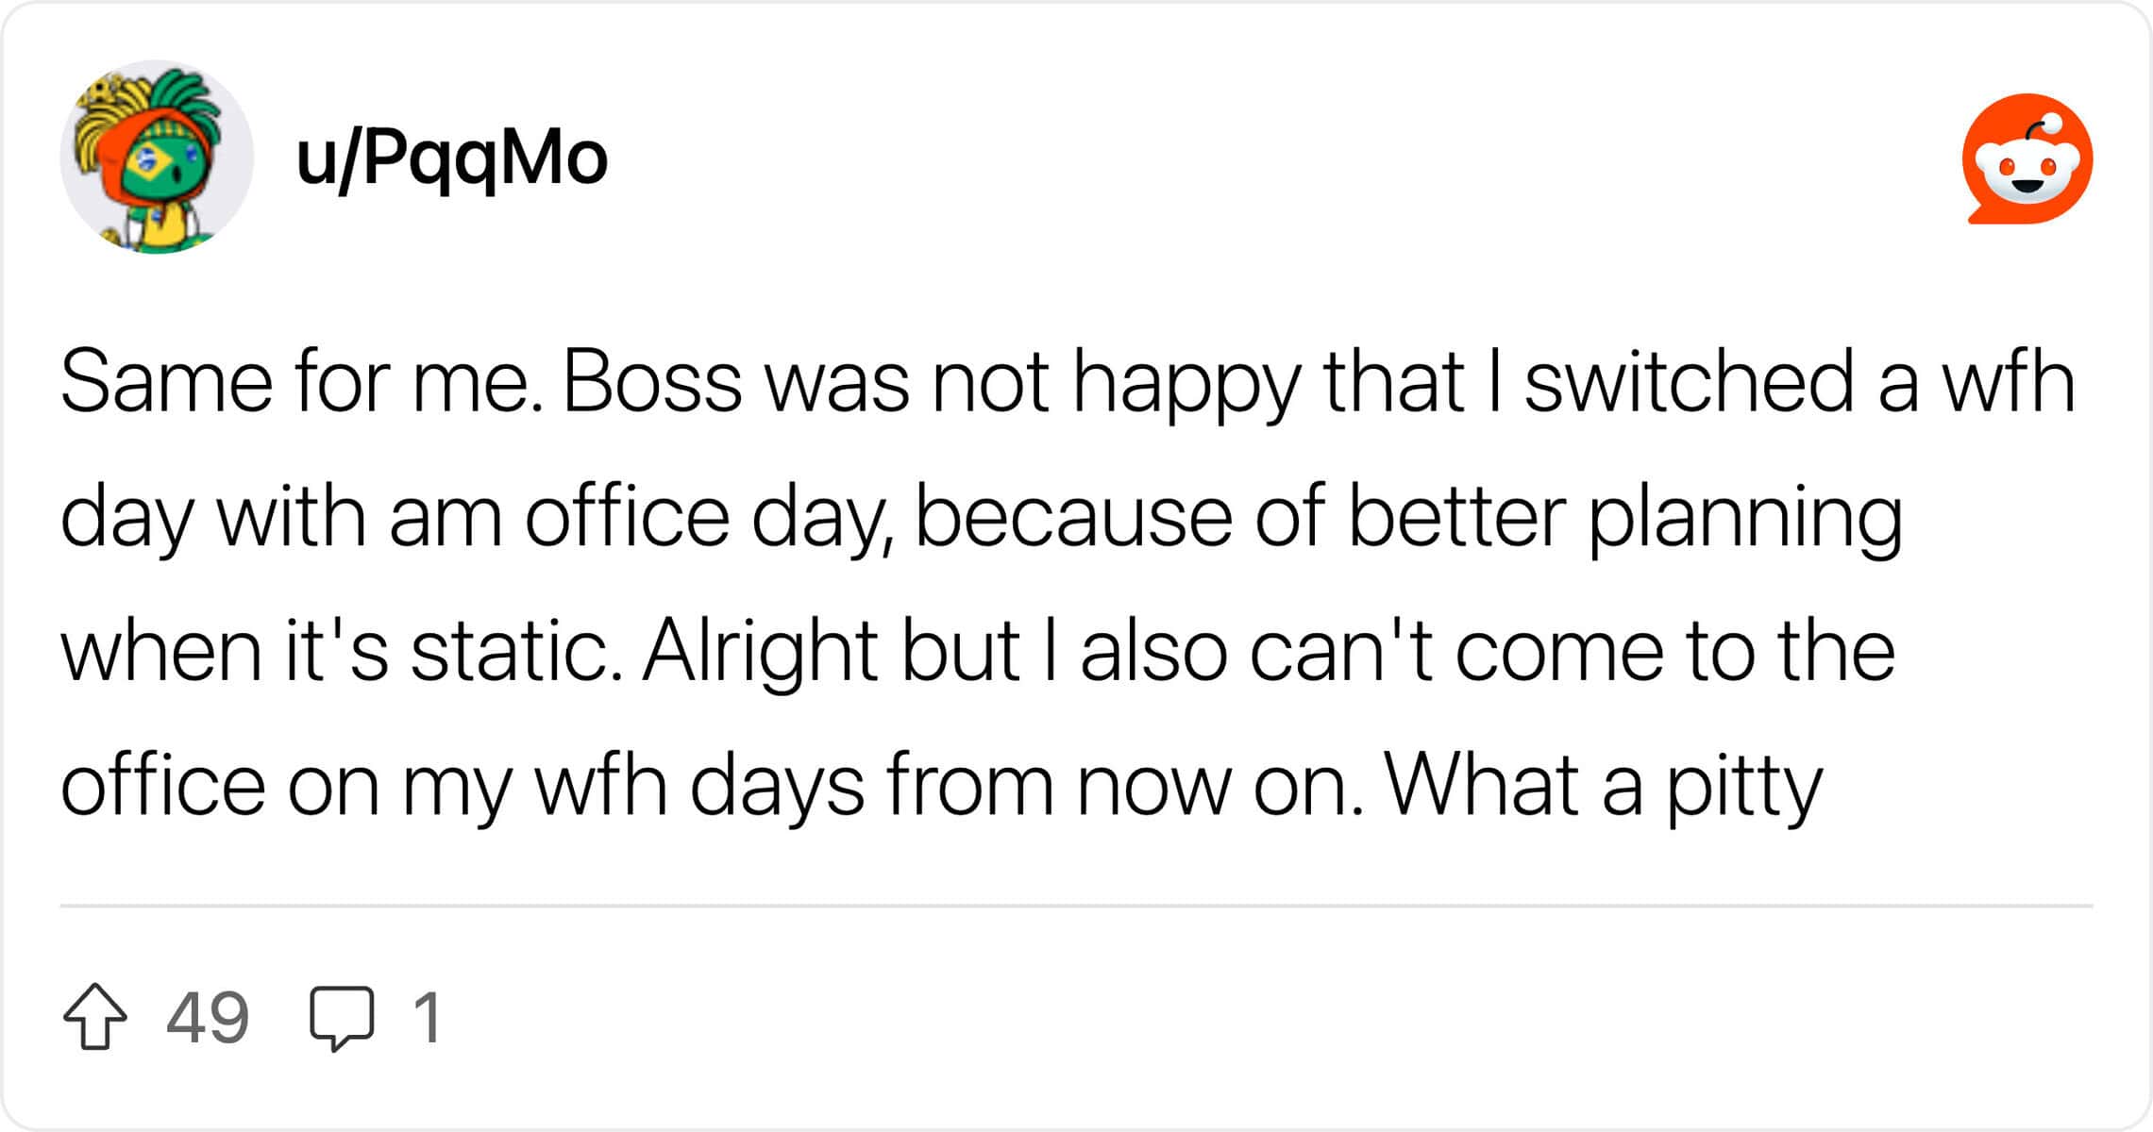Visit the u/PqqMo profile link
The height and width of the screenshot is (1132, 2153).
click(451, 158)
